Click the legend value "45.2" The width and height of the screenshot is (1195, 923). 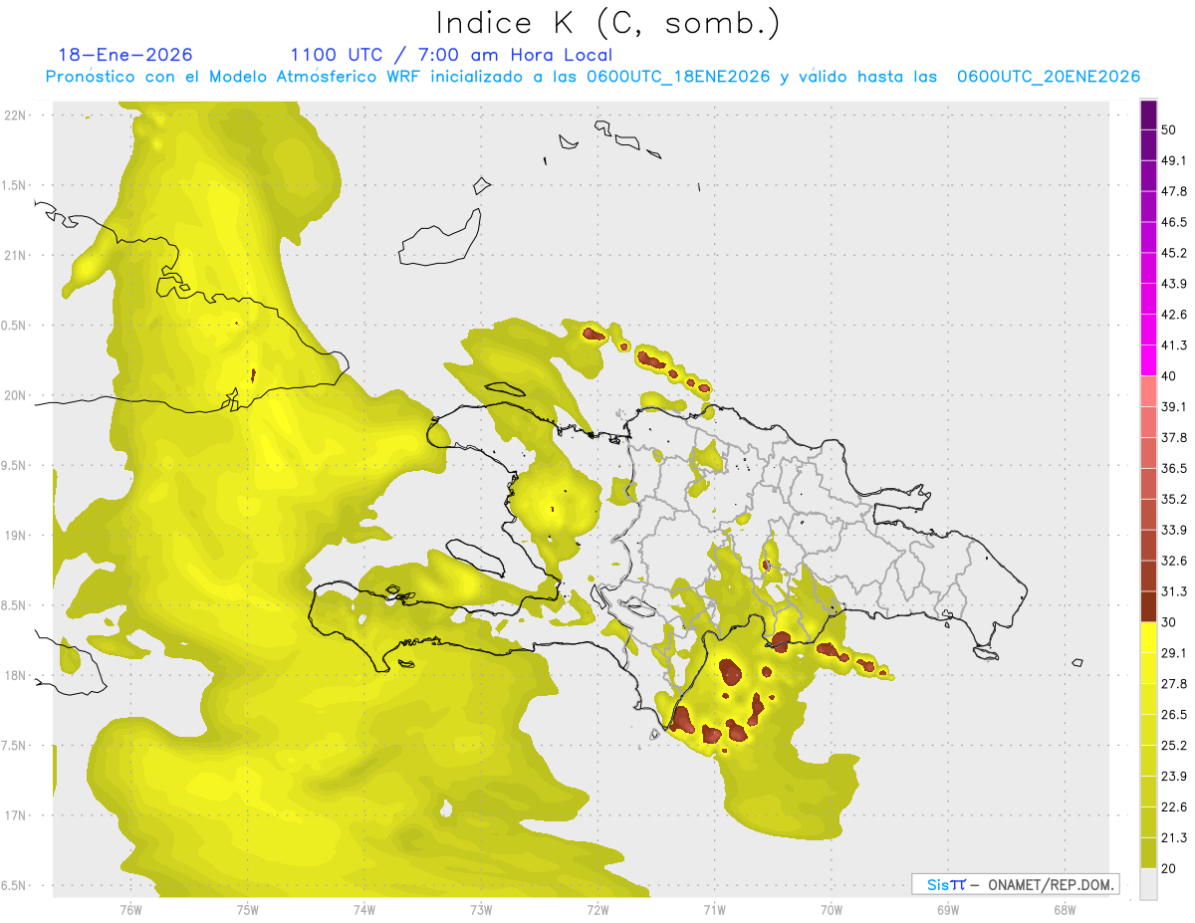tap(1174, 254)
